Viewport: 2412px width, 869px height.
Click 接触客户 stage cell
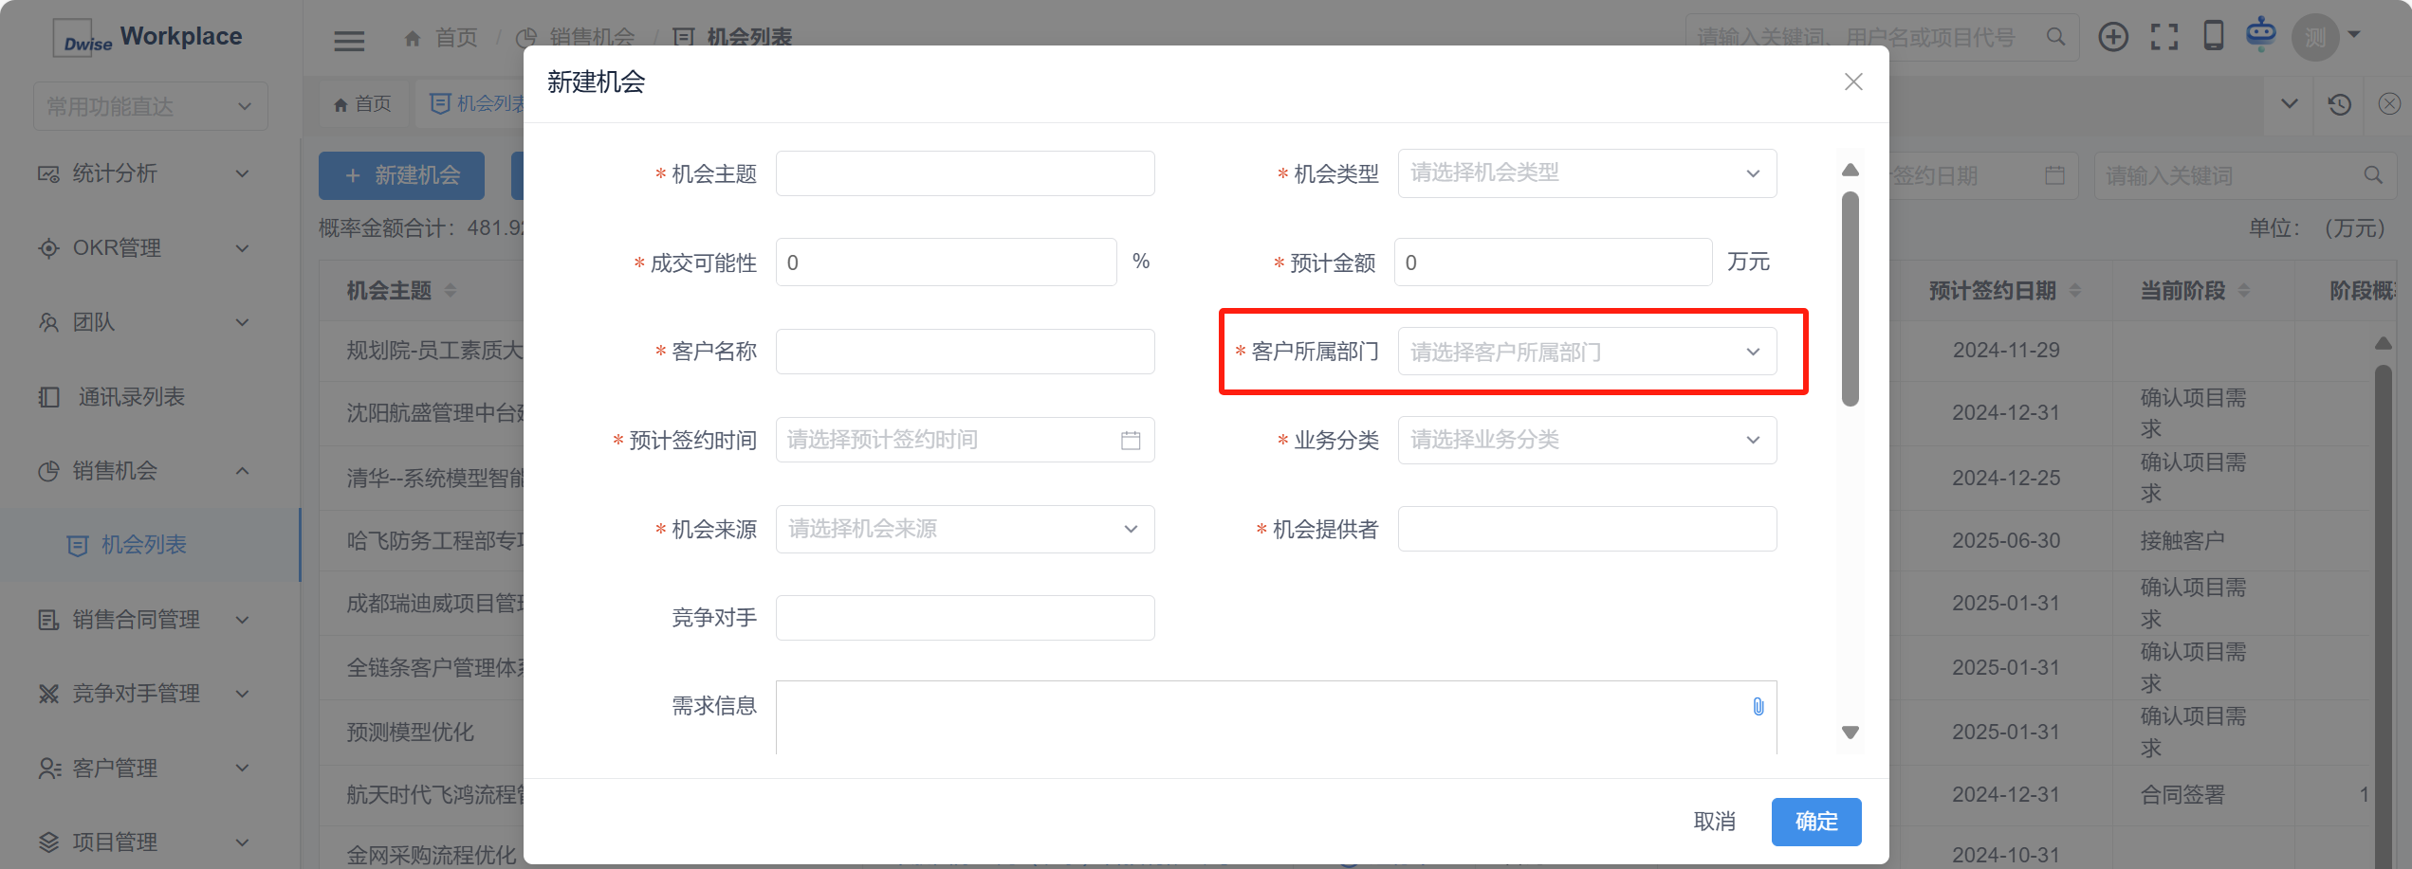click(2182, 541)
